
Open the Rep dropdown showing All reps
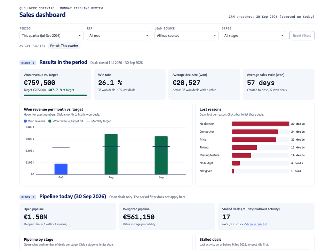[x=119, y=36]
